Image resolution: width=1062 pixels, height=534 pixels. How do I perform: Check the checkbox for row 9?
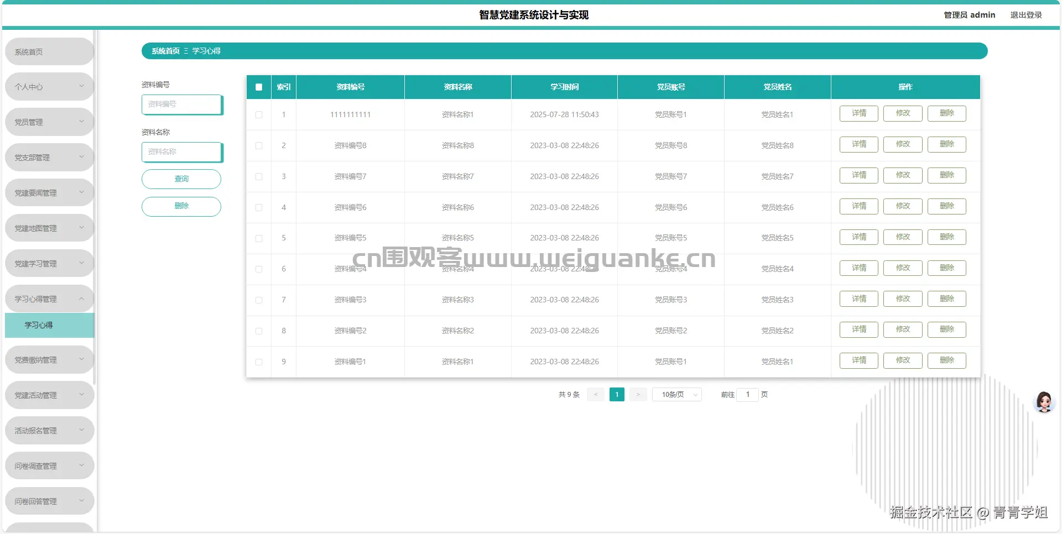coord(259,362)
